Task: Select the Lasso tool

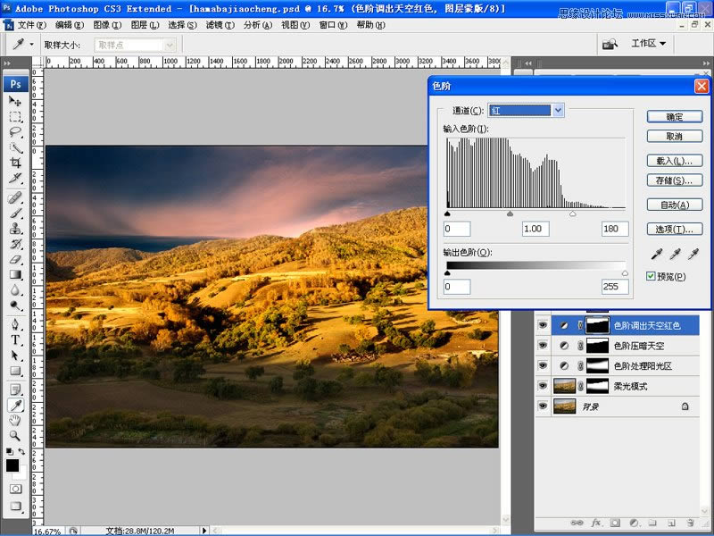Action: click(15, 132)
